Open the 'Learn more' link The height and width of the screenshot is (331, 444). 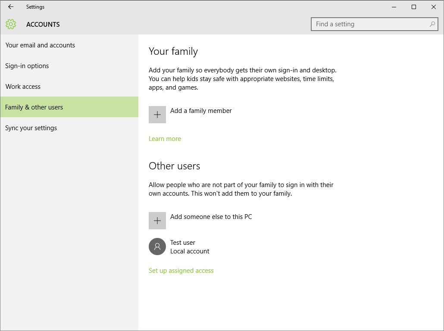click(165, 139)
